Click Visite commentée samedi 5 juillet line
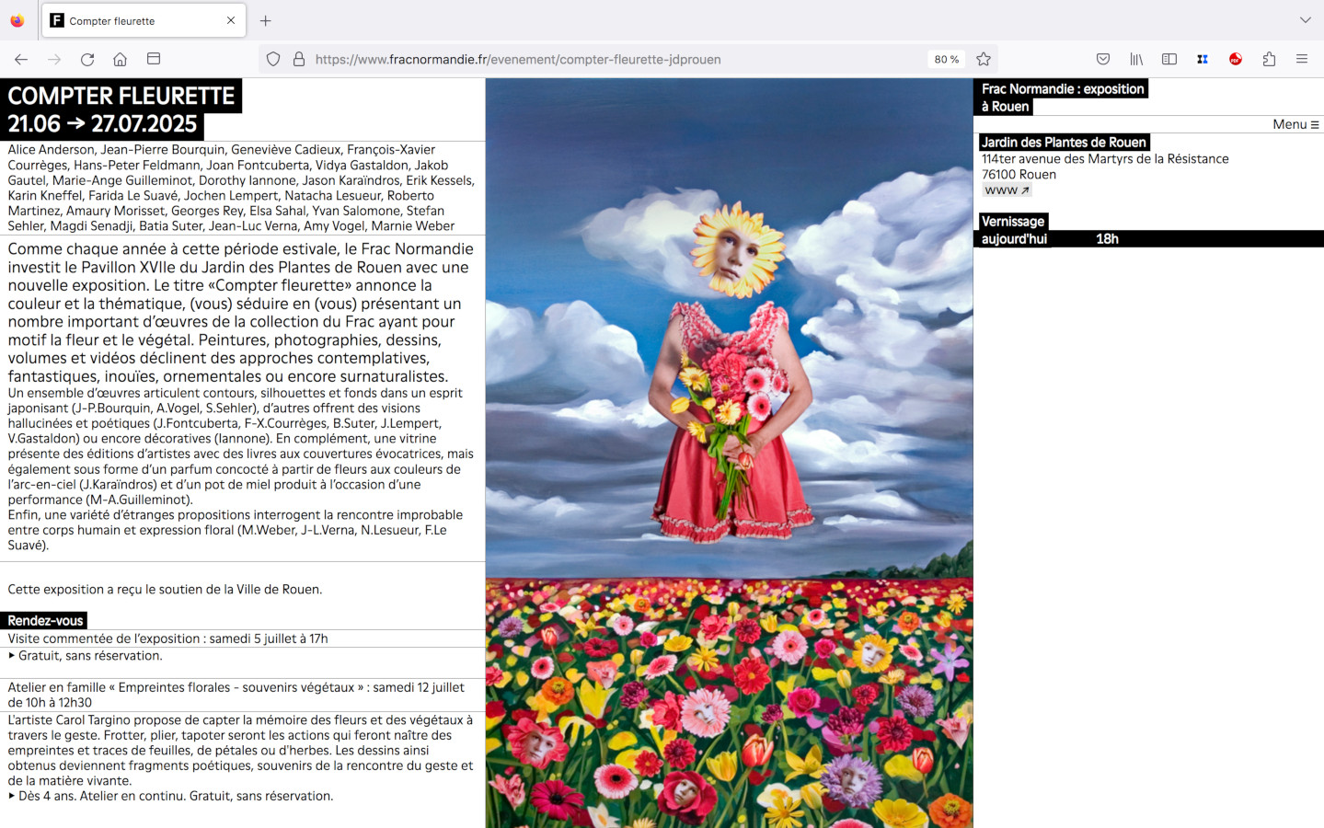This screenshot has width=1324, height=828. 168,638
